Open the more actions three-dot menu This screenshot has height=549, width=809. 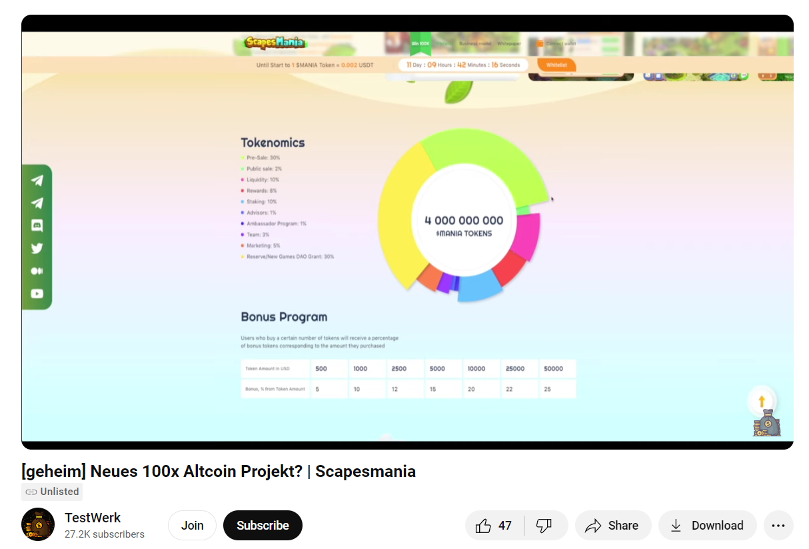coord(778,526)
